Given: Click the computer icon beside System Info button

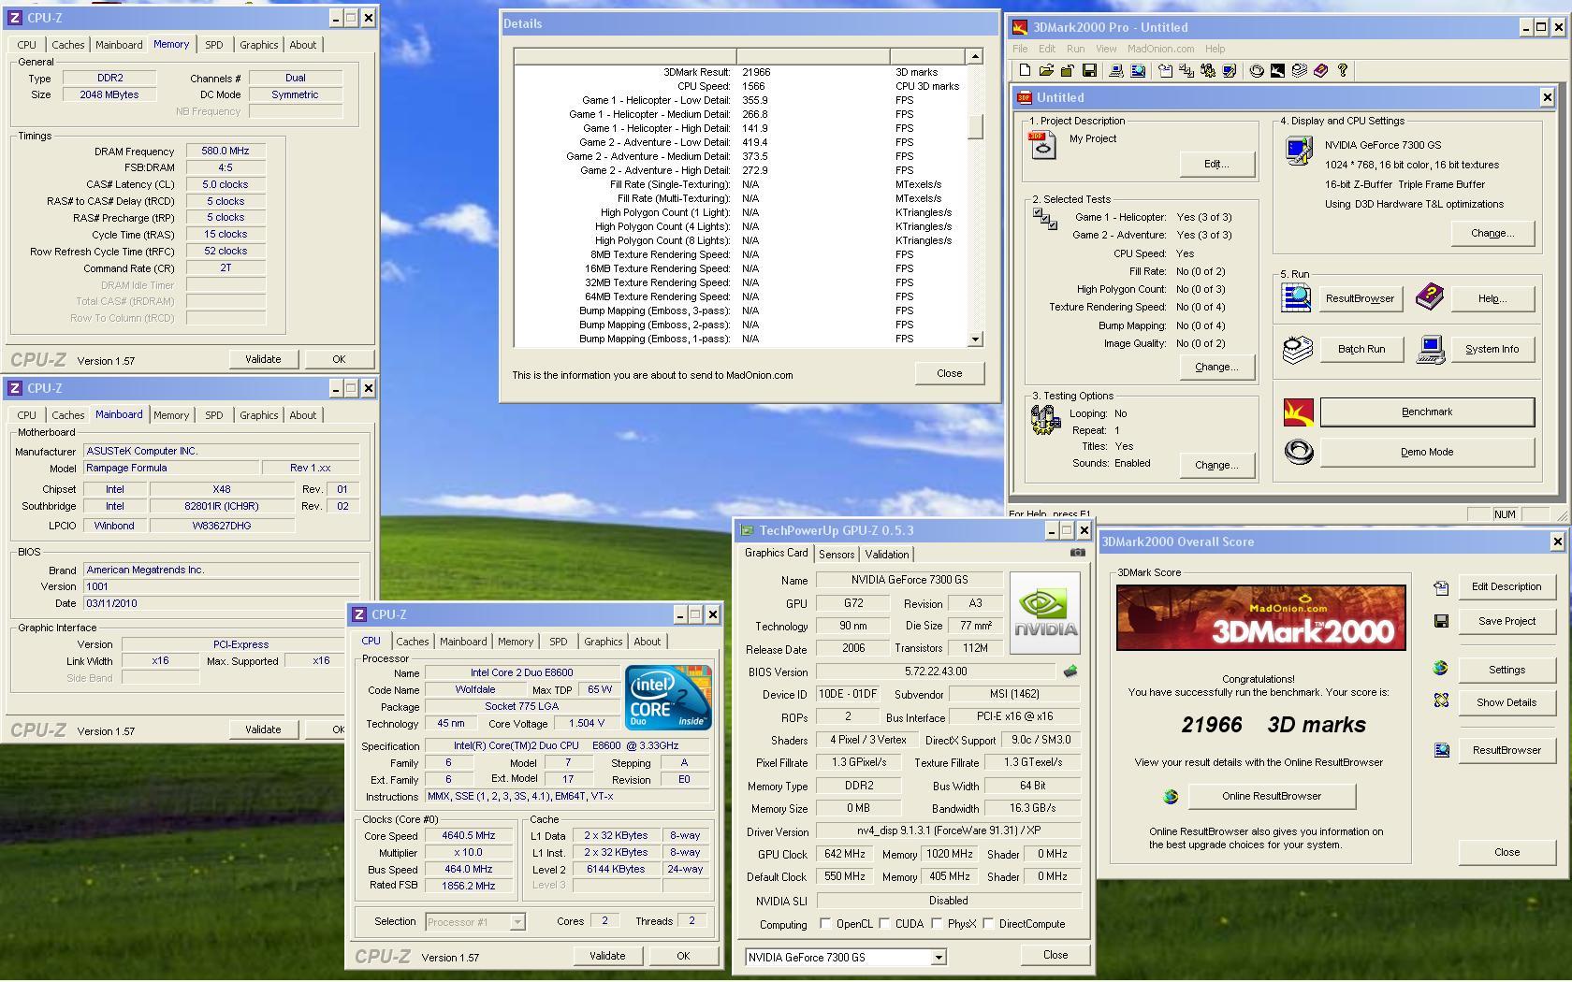Looking at the screenshot, I should point(1430,349).
